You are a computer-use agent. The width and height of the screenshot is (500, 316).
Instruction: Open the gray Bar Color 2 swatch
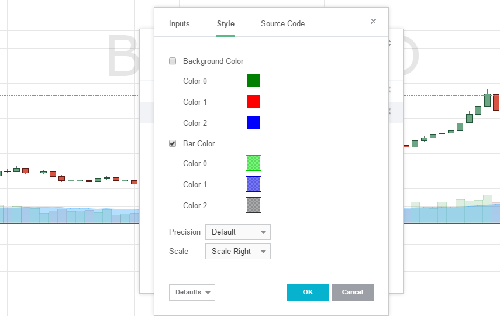pyautogui.click(x=253, y=205)
